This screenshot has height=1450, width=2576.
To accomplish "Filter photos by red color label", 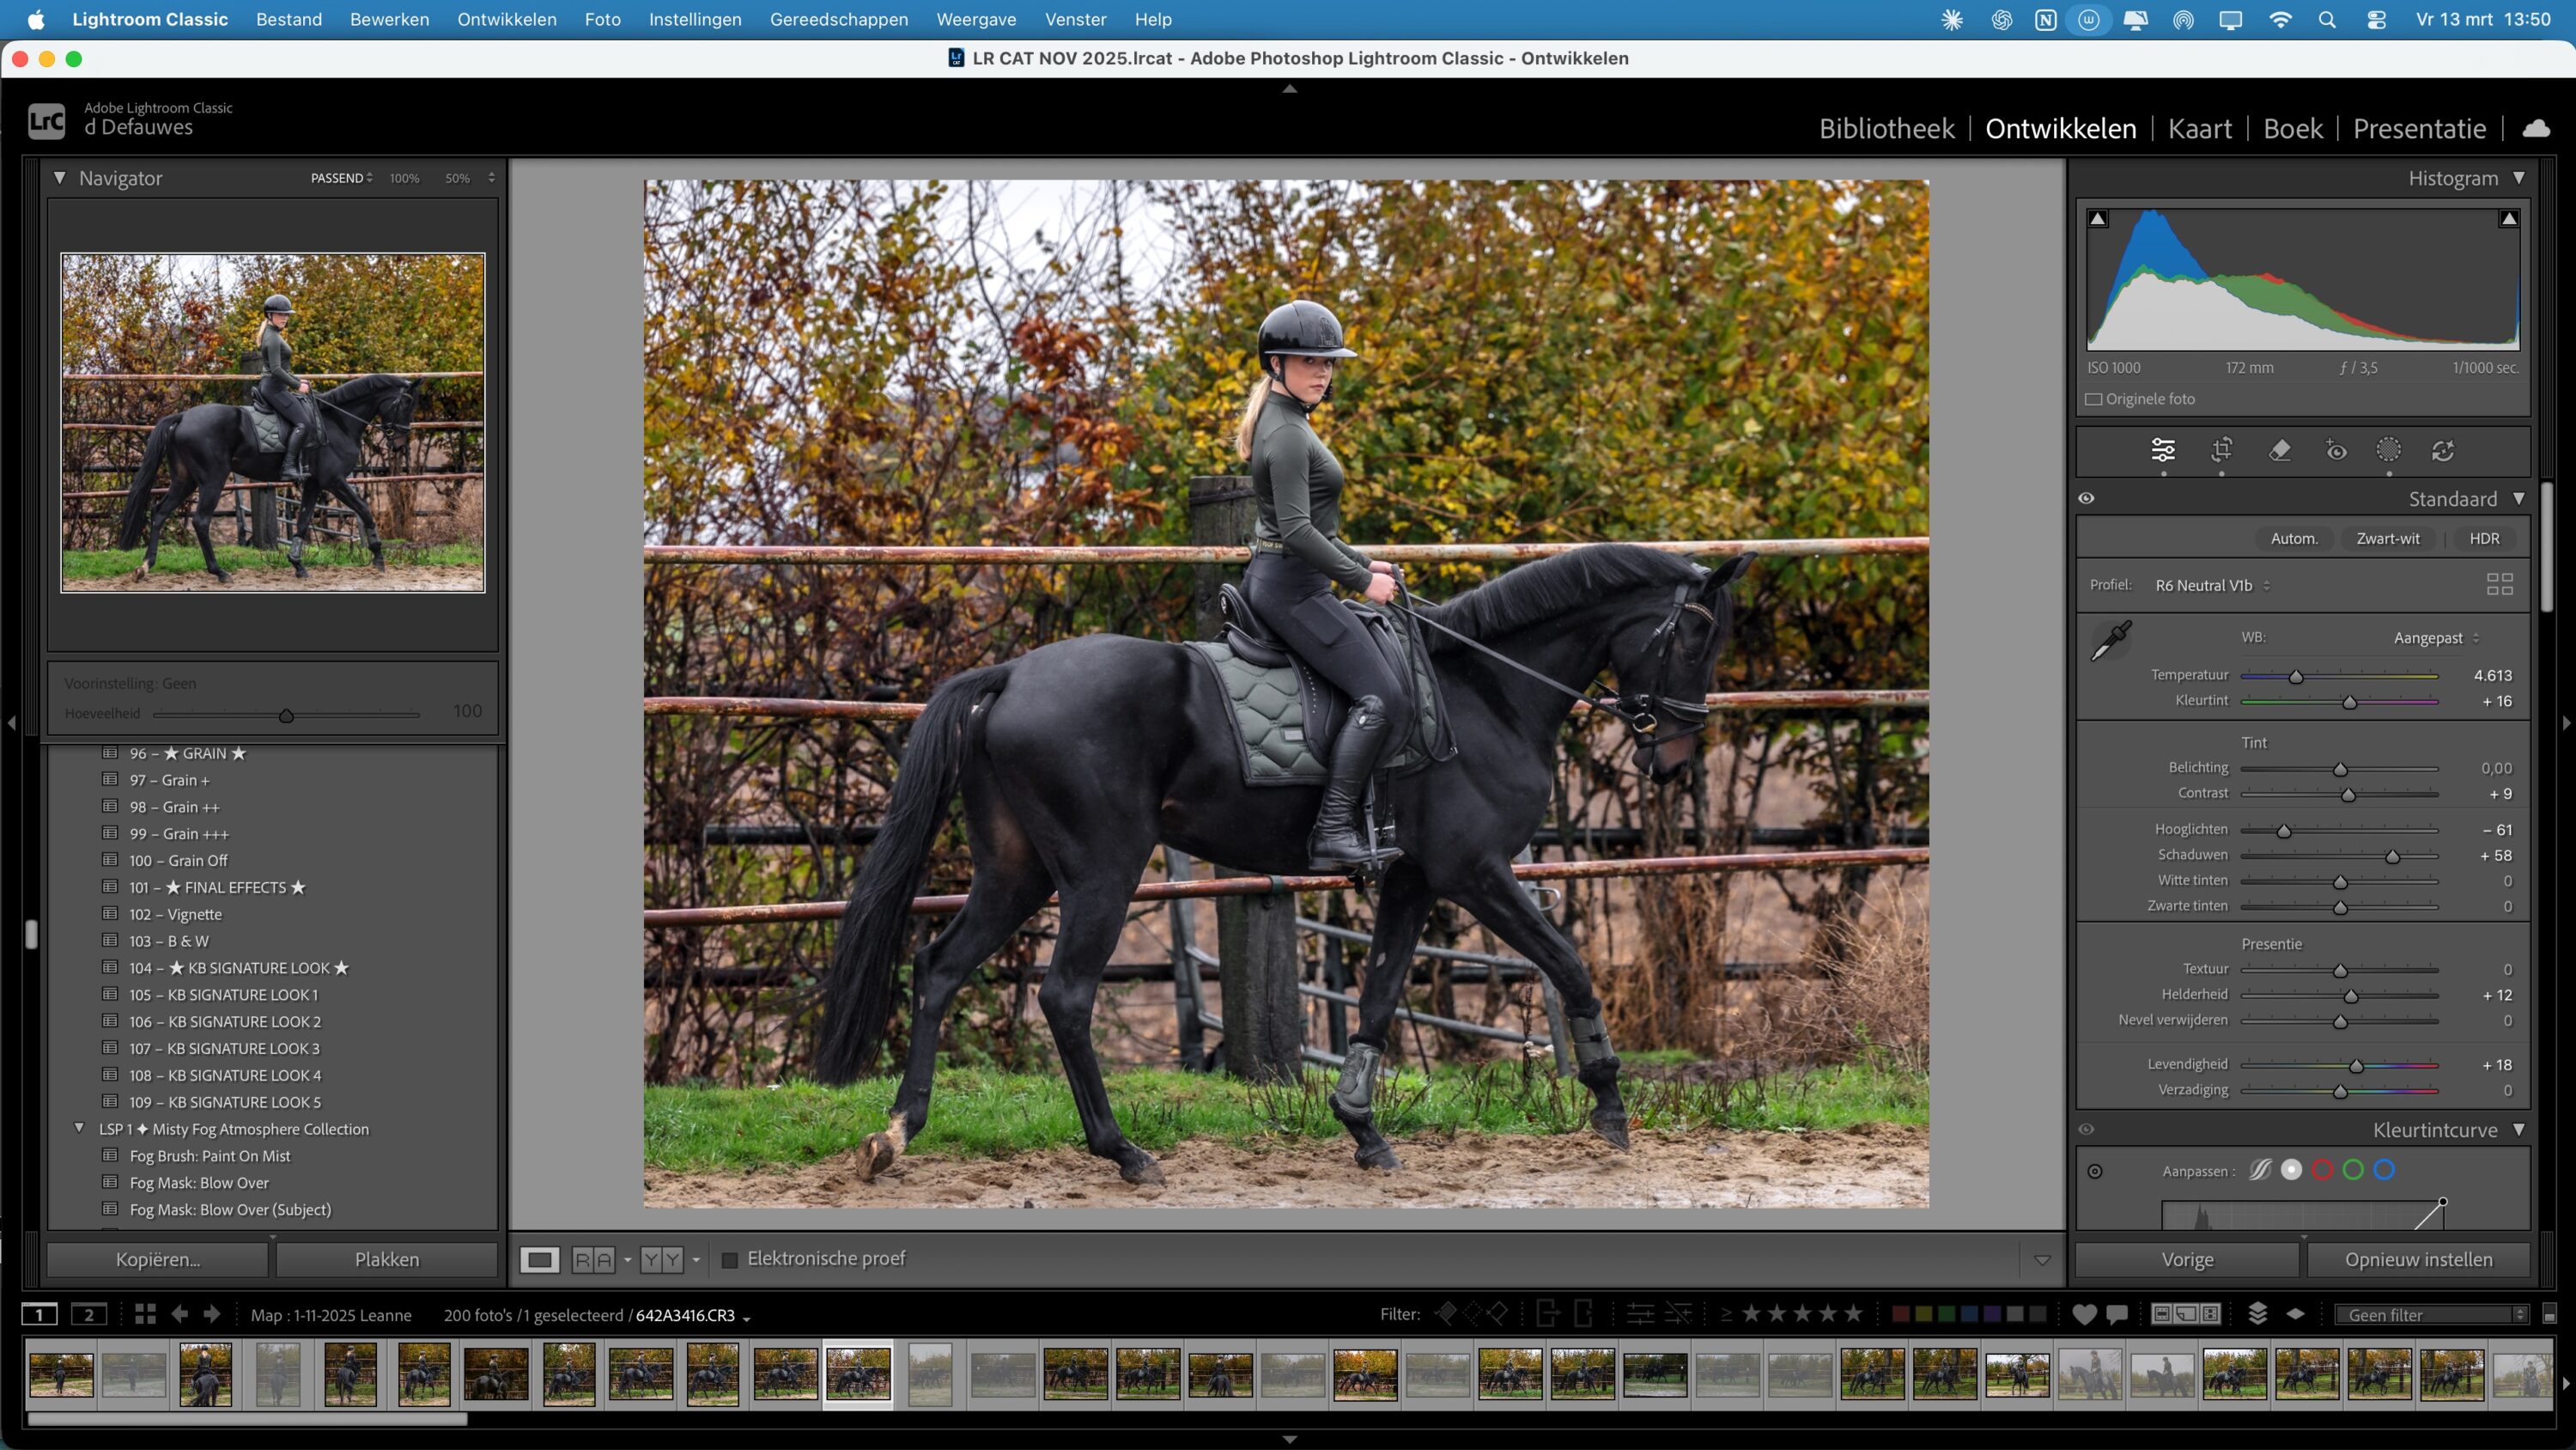I will [x=1902, y=1314].
